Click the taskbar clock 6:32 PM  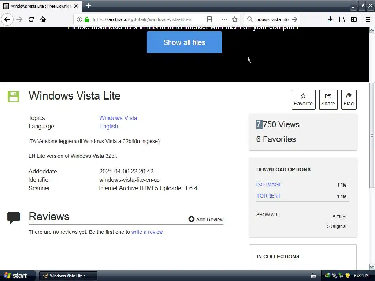361,276
